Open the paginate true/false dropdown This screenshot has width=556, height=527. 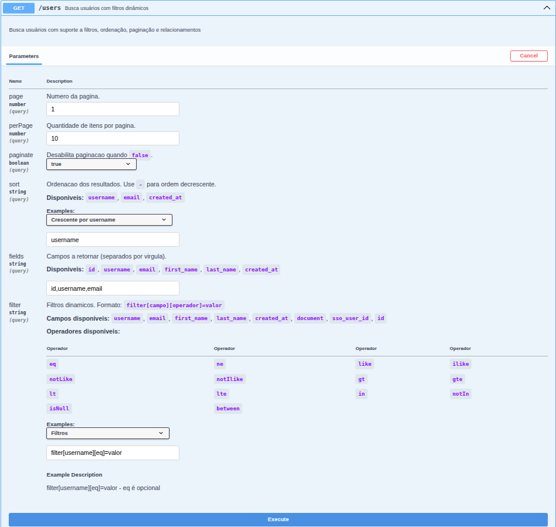91,164
